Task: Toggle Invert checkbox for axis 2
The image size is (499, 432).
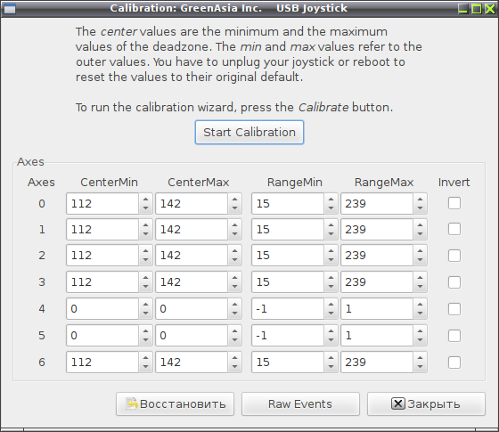Action: (454, 255)
